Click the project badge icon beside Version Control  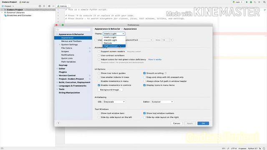pos(90,75)
